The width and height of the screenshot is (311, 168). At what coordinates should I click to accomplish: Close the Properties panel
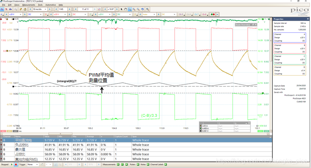click(x=308, y=19)
